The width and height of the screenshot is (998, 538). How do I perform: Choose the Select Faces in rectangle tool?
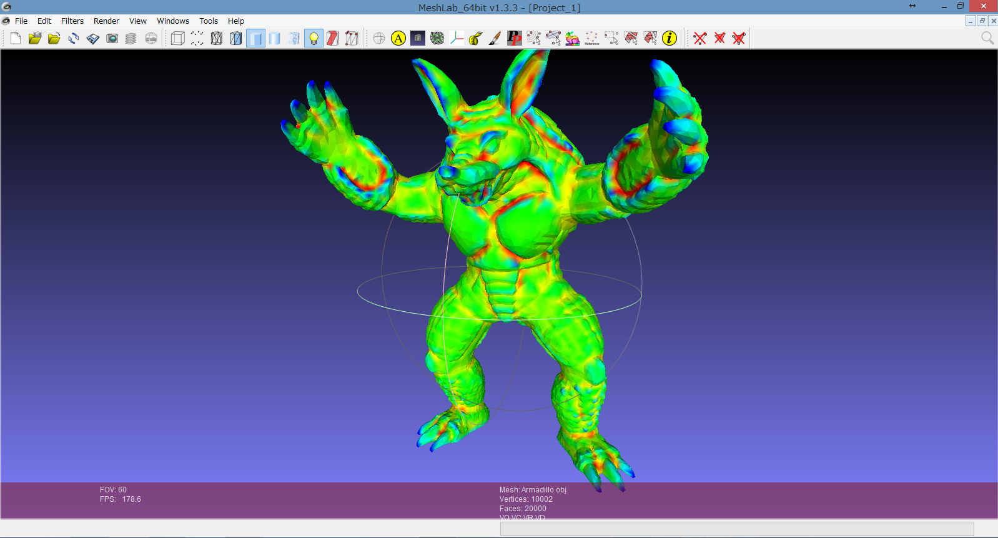tap(631, 38)
